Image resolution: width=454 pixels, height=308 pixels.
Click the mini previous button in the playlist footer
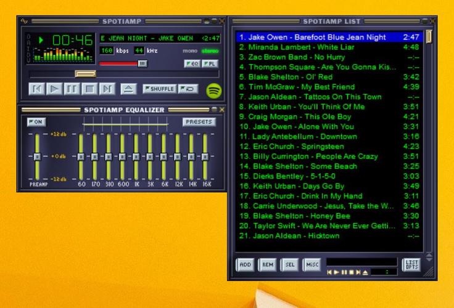(329, 272)
